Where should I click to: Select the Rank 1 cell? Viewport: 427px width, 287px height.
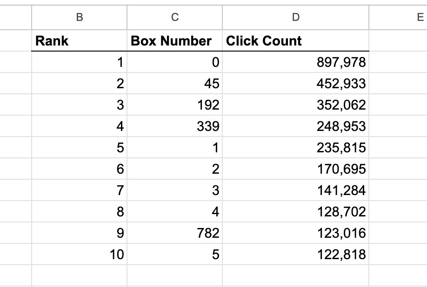pos(79,62)
